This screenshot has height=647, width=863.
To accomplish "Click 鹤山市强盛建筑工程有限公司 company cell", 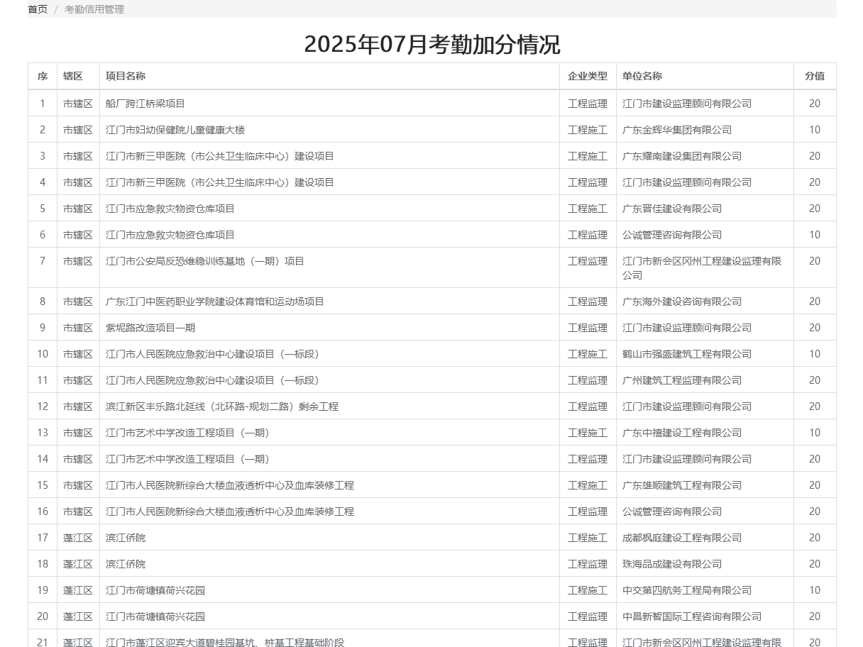I will [686, 354].
